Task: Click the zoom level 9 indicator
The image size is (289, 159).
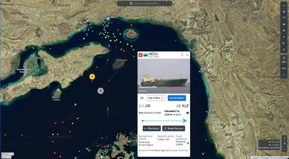Action: pos(284,143)
